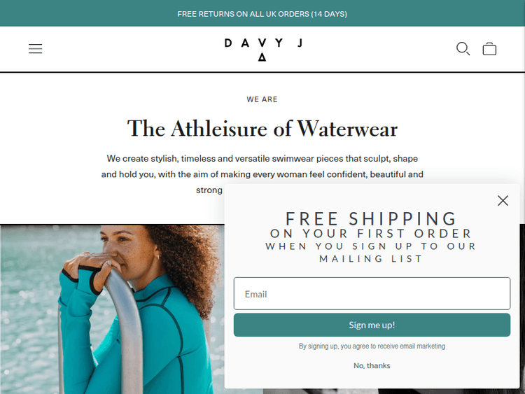Open the hamburger navigation menu
The height and width of the screenshot is (394, 525).
[x=35, y=48]
